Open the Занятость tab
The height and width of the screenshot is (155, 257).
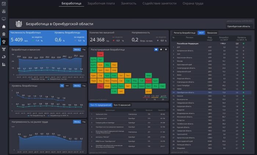click(x=128, y=3)
